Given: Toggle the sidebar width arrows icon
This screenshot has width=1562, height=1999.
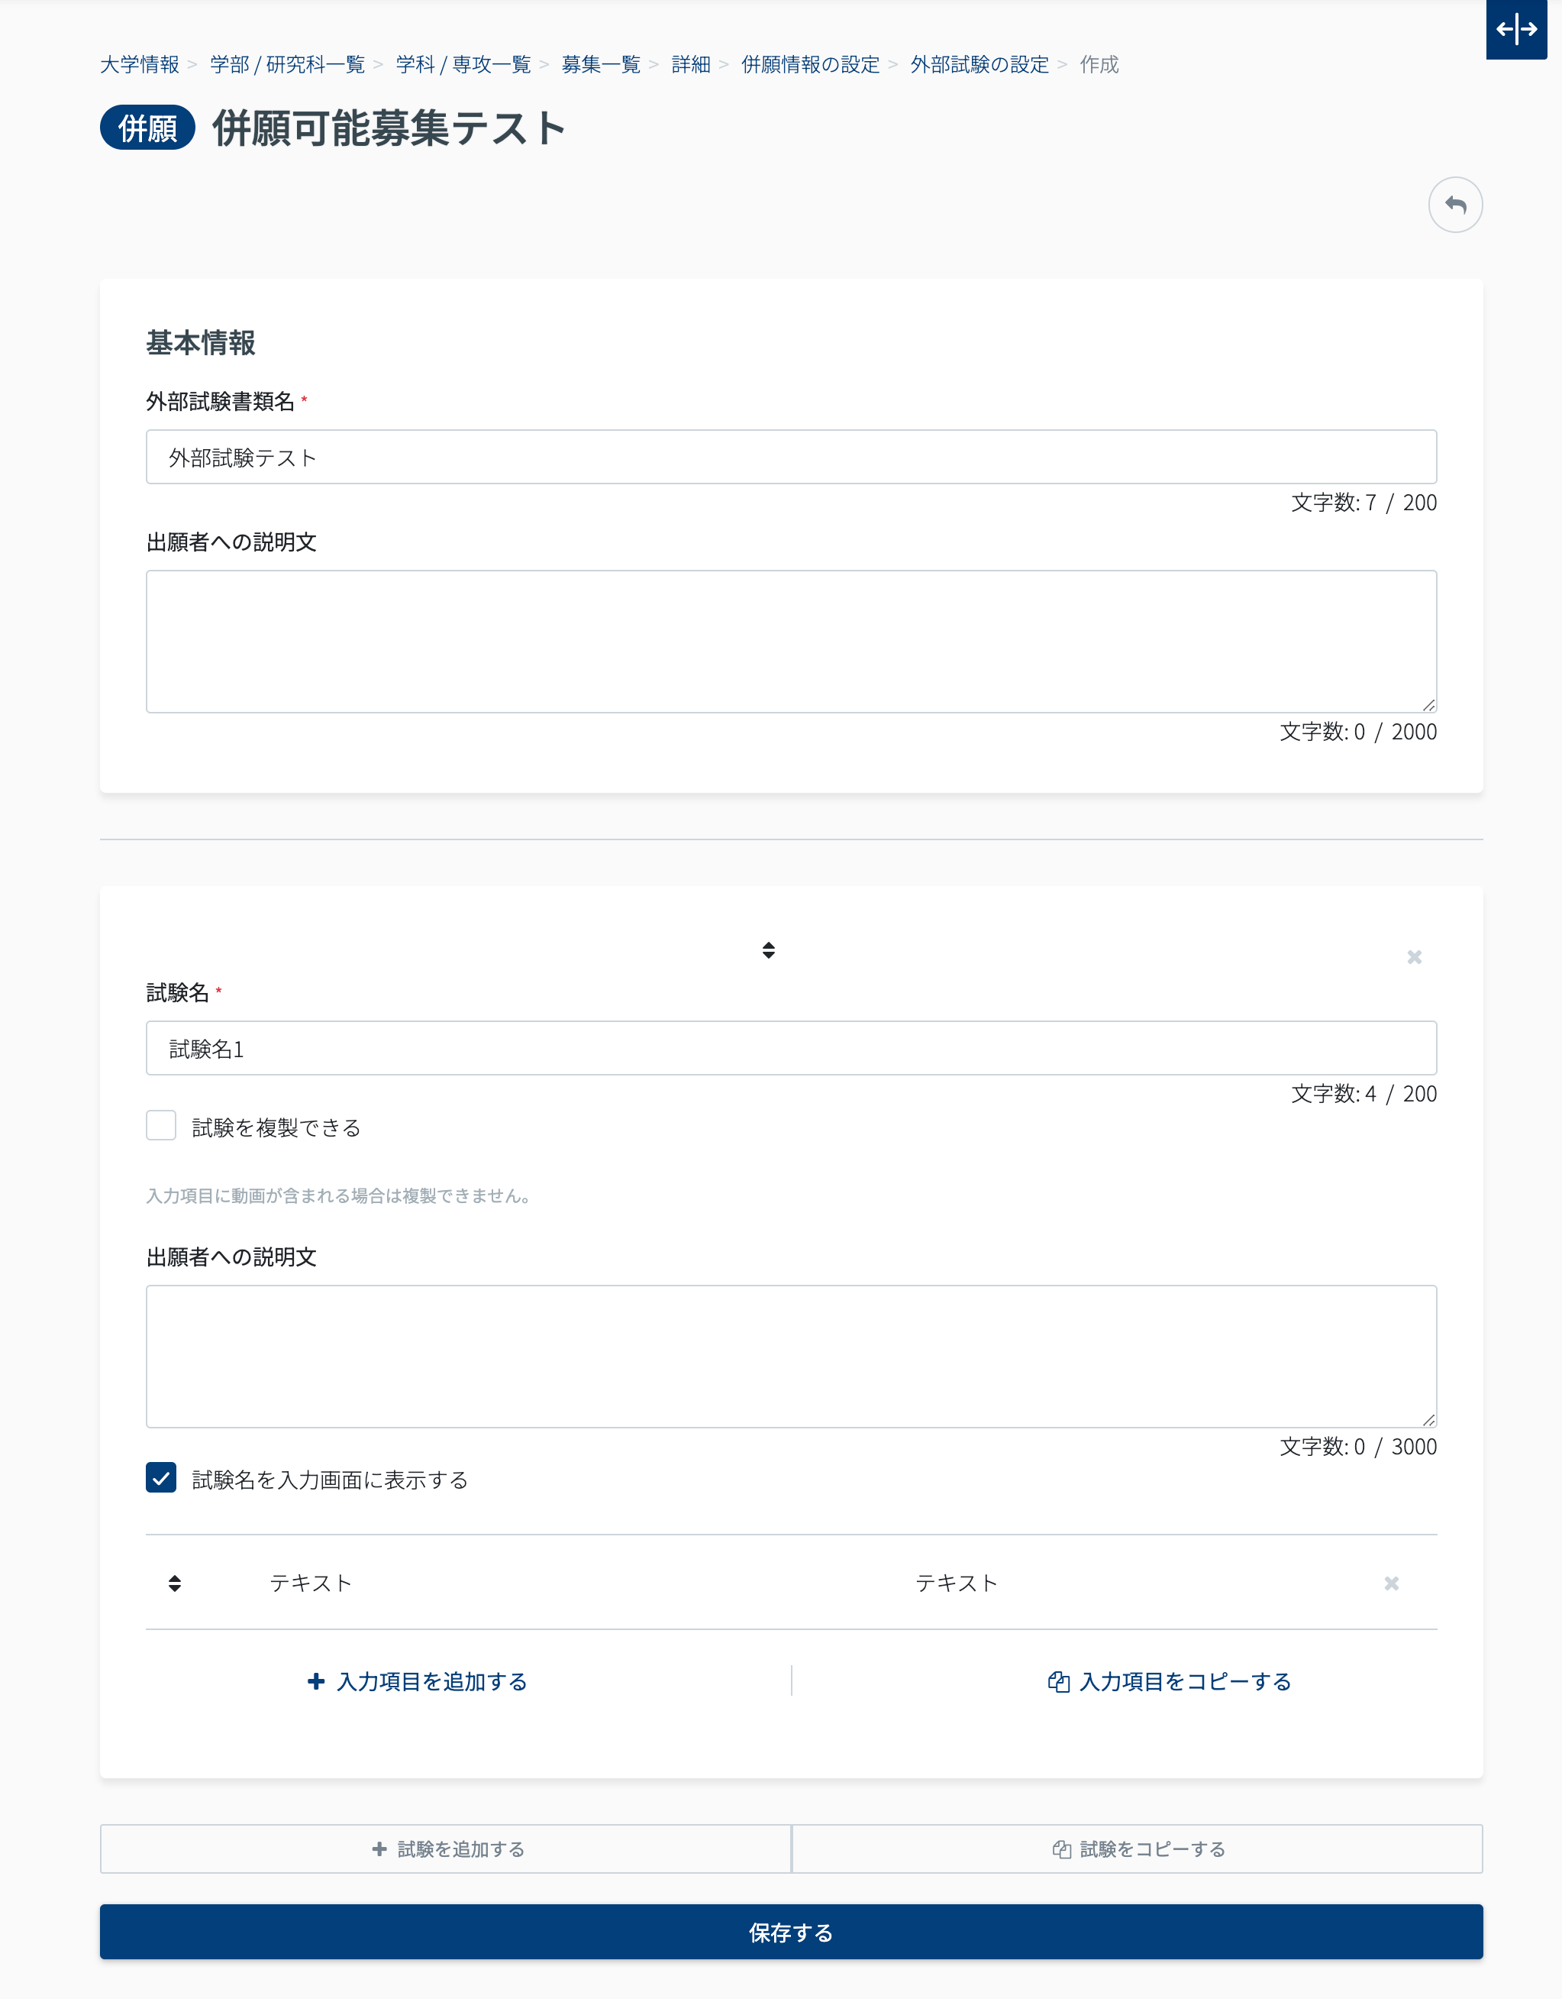Looking at the screenshot, I should coord(1515,29).
